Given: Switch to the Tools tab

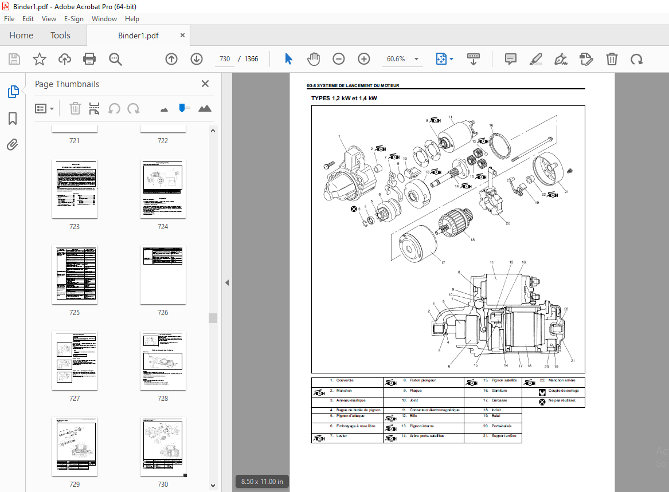Looking at the screenshot, I should 60,36.
